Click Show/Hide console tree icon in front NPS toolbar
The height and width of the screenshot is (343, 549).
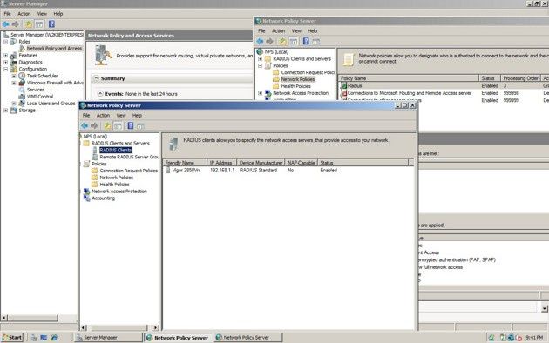coord(118,126)
